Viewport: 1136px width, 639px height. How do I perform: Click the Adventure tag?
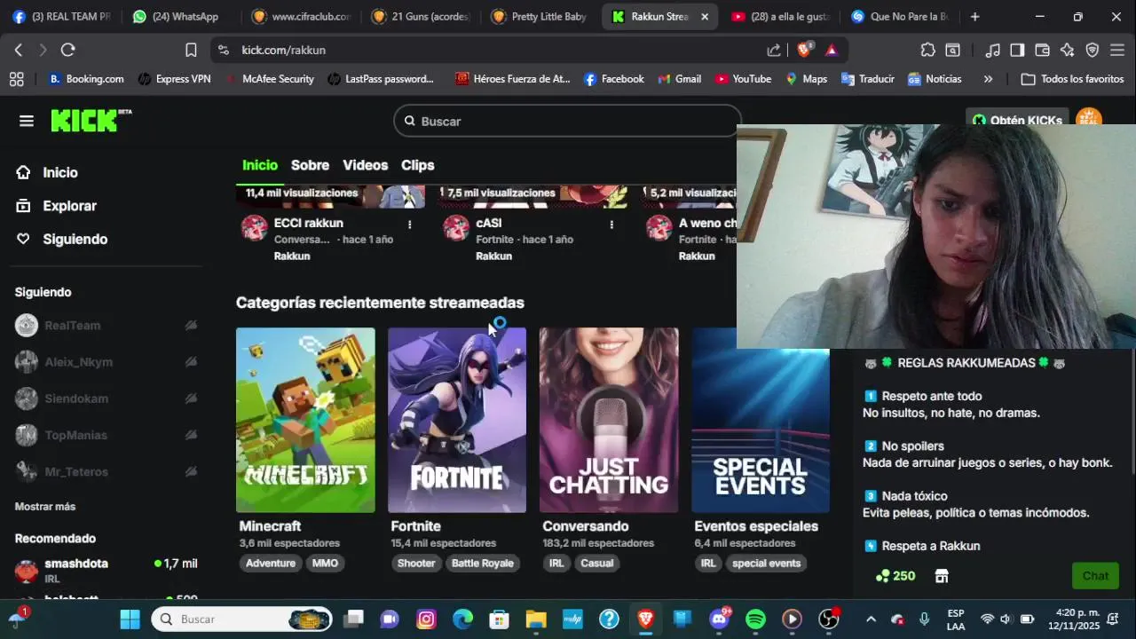point(271,564)
